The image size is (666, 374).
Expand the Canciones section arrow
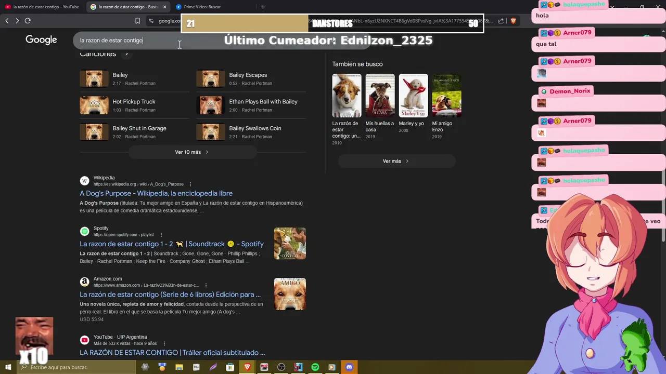[126, 54]
